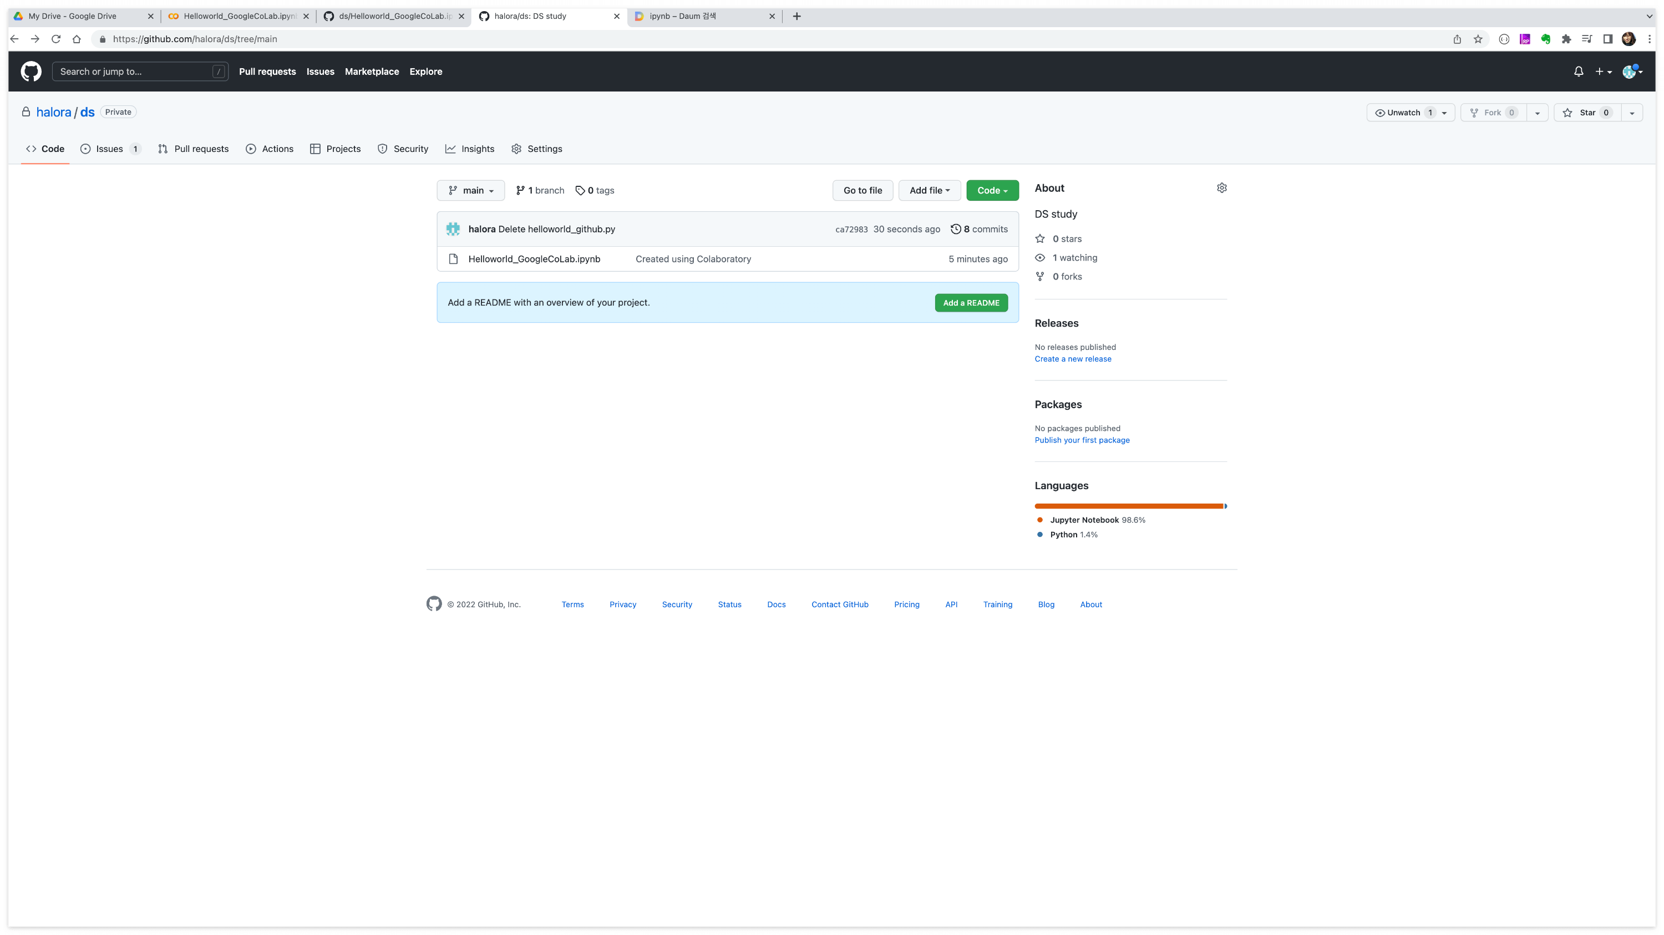Switch to Pull requests repository tab

tap(193, 149)
